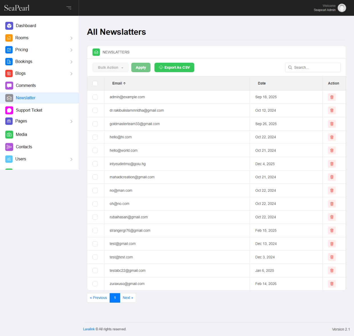Viewport: 354px width, 336px height.
Task: Click the Media camera icon in sidebar
Action: click(x=9, y=135)
